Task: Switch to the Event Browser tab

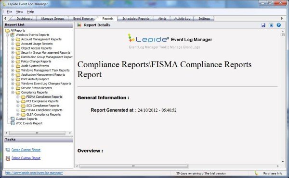Action: click(83, 19)
